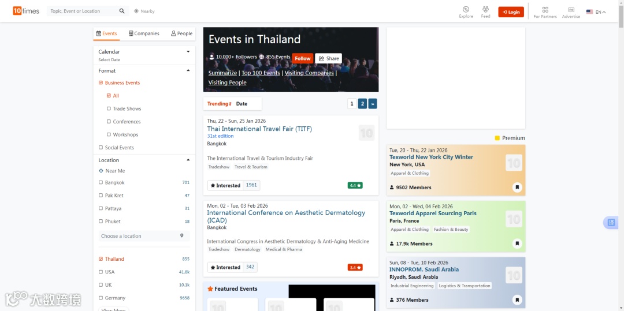This screenshot has height=311, width=624.
Task: Expand the Calendar date dropdown
Action: coord(188,51)
